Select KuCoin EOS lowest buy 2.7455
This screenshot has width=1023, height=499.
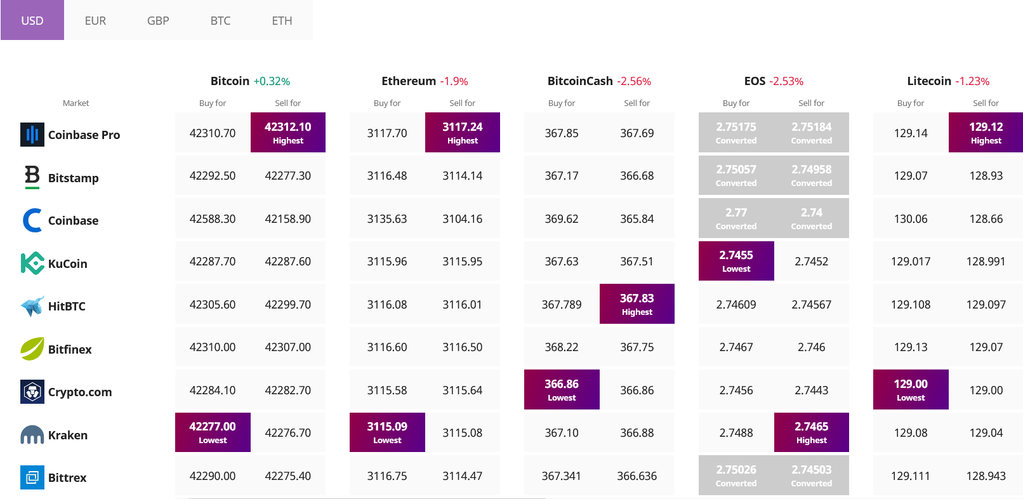tap(736, 261)
